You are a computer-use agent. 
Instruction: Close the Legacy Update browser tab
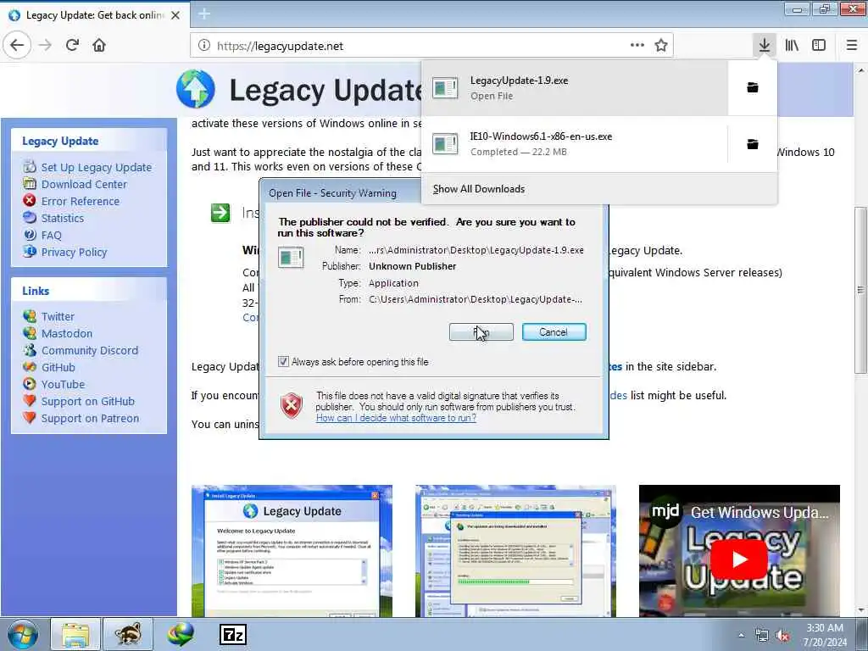pyautogui.click(x=175, y=15)
